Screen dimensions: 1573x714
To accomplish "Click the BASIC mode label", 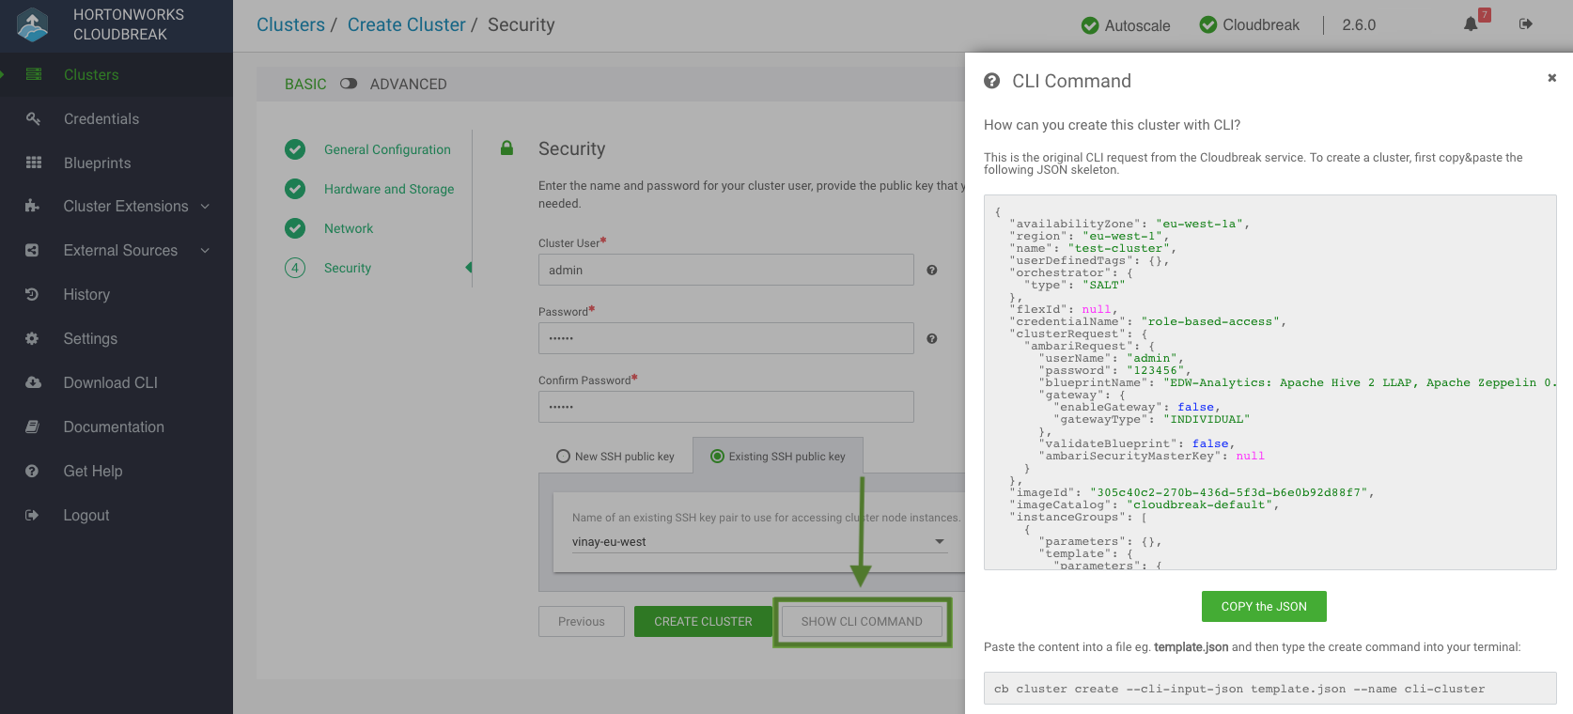I will (x=305, y=84).
